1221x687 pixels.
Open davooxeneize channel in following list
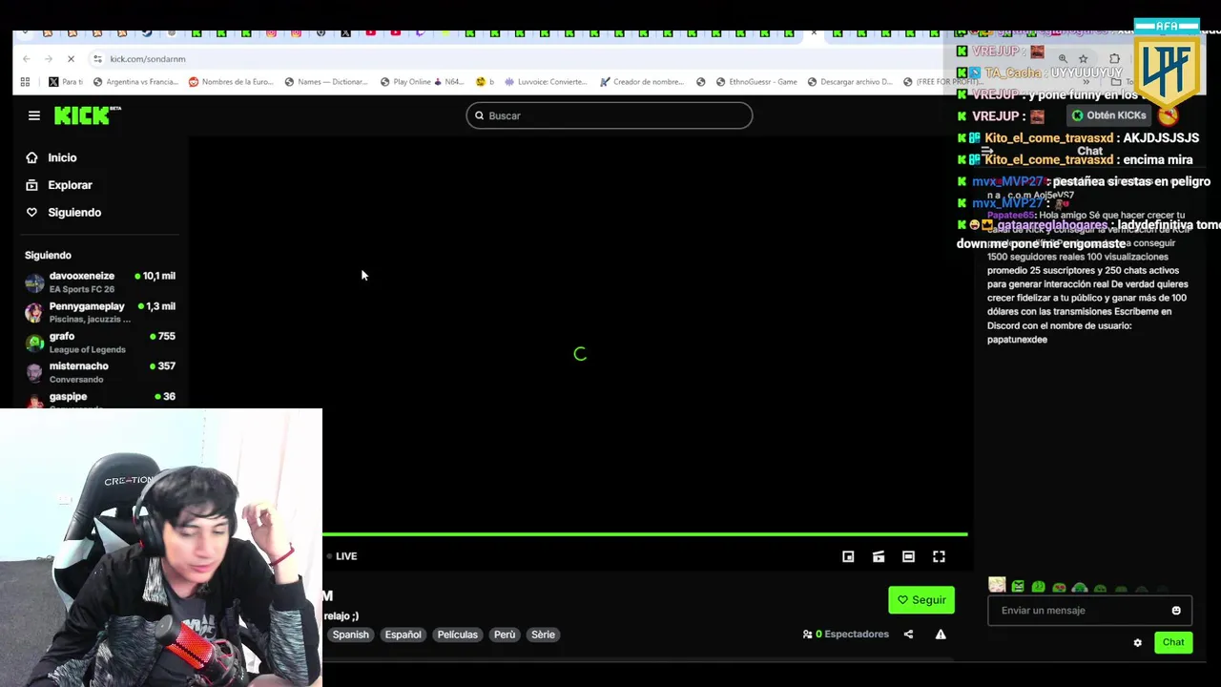(100, 282)
